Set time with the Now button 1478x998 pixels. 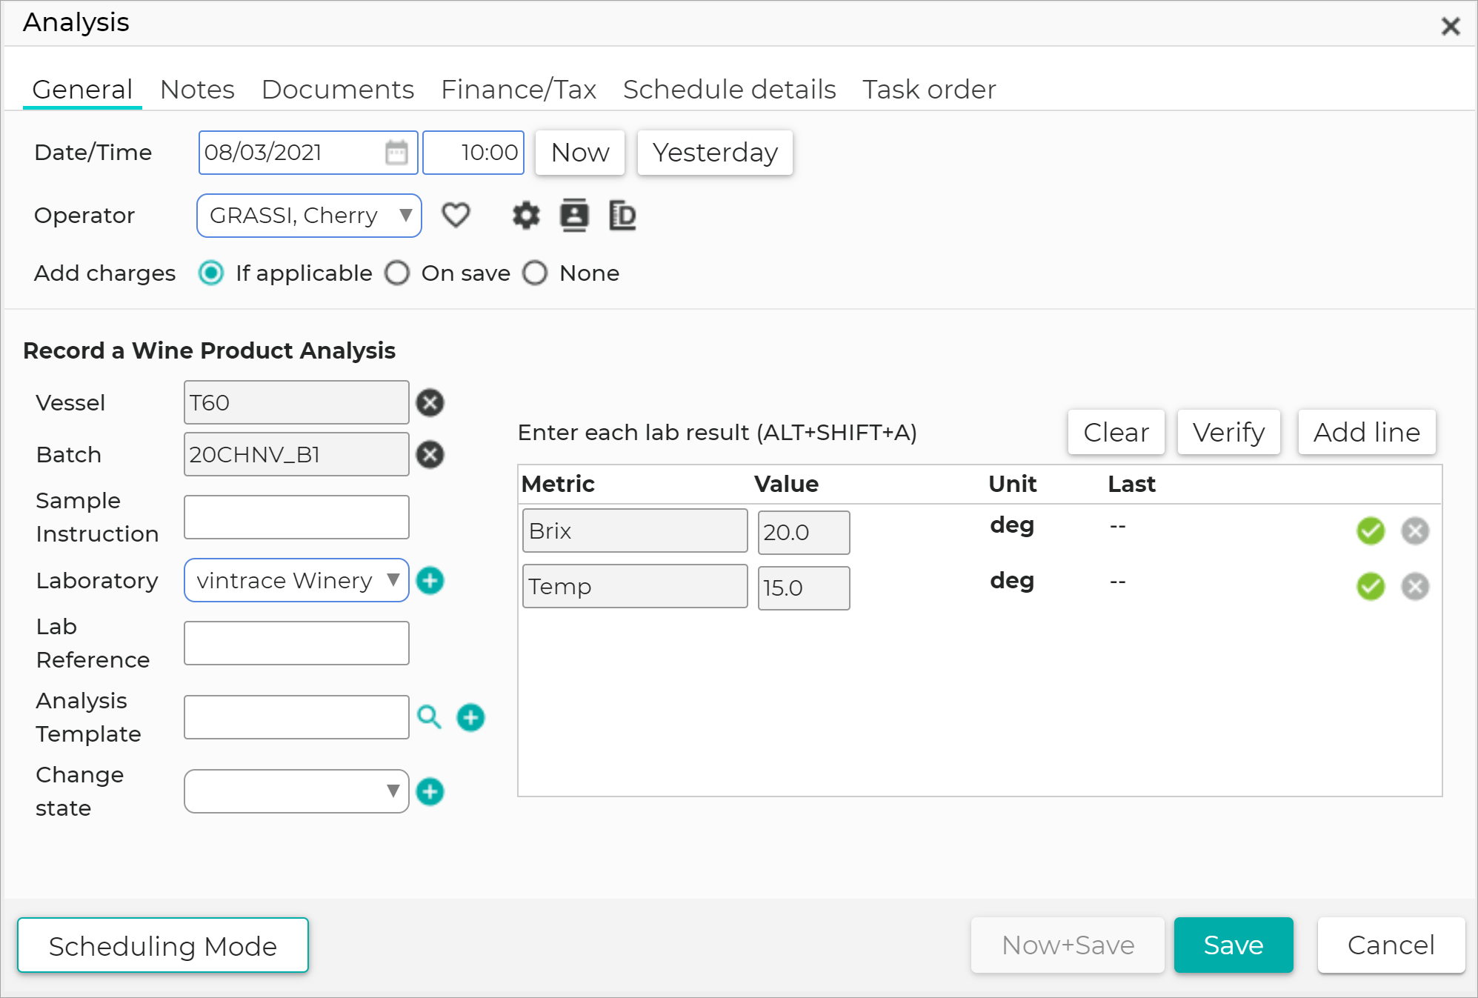[x=580, y=153]
